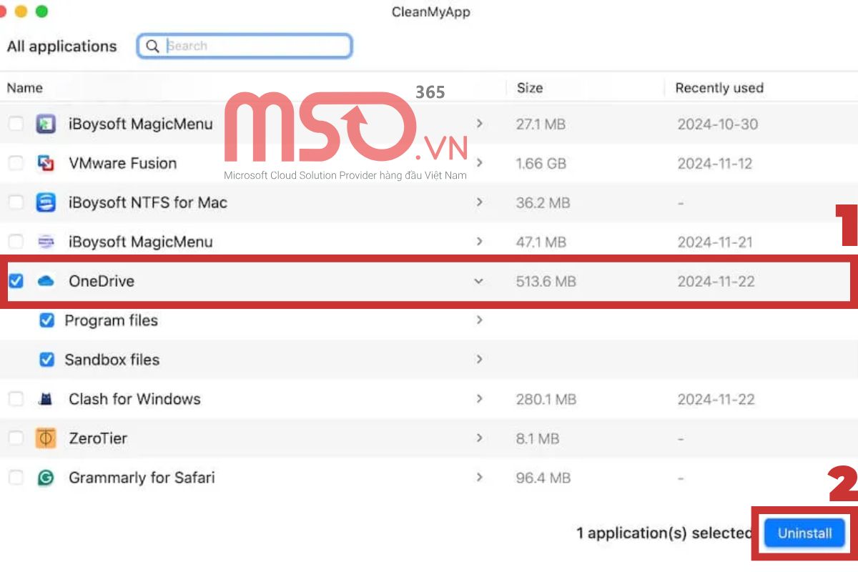Expand the VMware Fusion row chevron

479,163
